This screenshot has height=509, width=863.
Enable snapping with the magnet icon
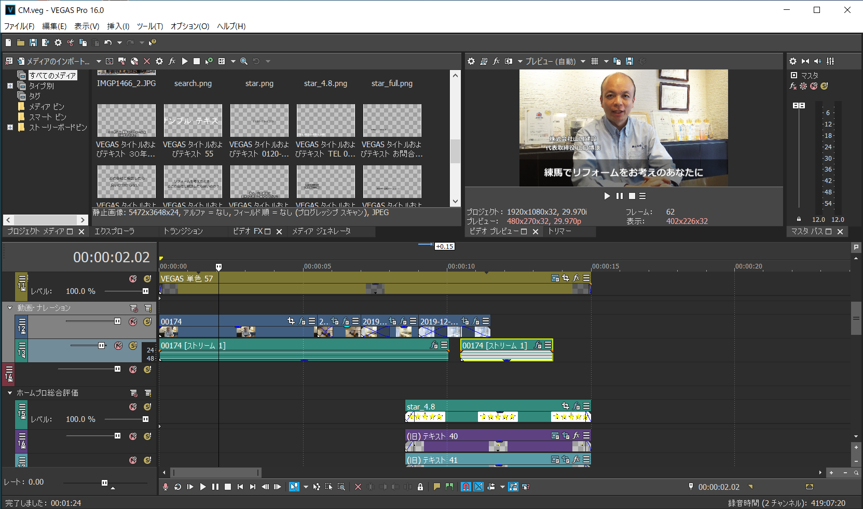tap(466, 487)
